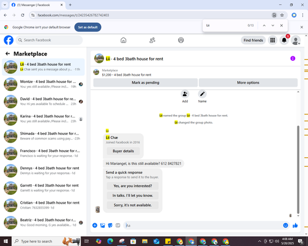Click the Set as default button
Screen dimensions: 308x246
(x=87, y=27)
